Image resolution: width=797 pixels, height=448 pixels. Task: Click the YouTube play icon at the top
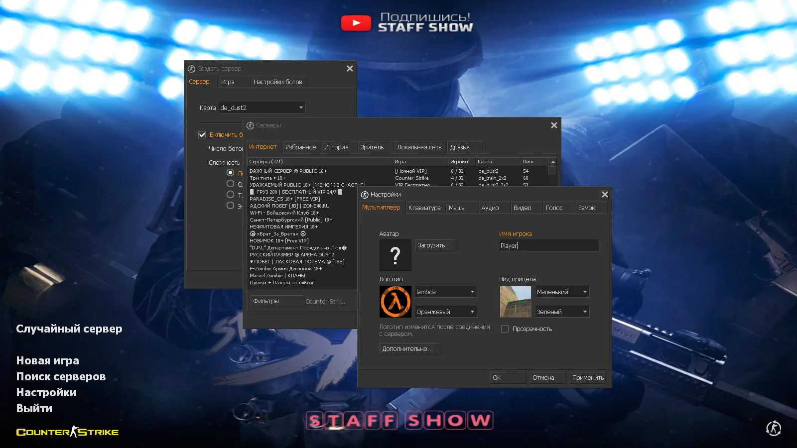tap(356, 22)
